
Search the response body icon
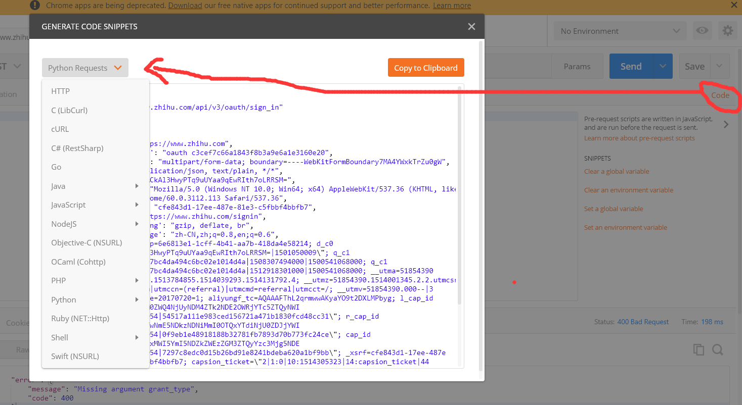point(717,349)
